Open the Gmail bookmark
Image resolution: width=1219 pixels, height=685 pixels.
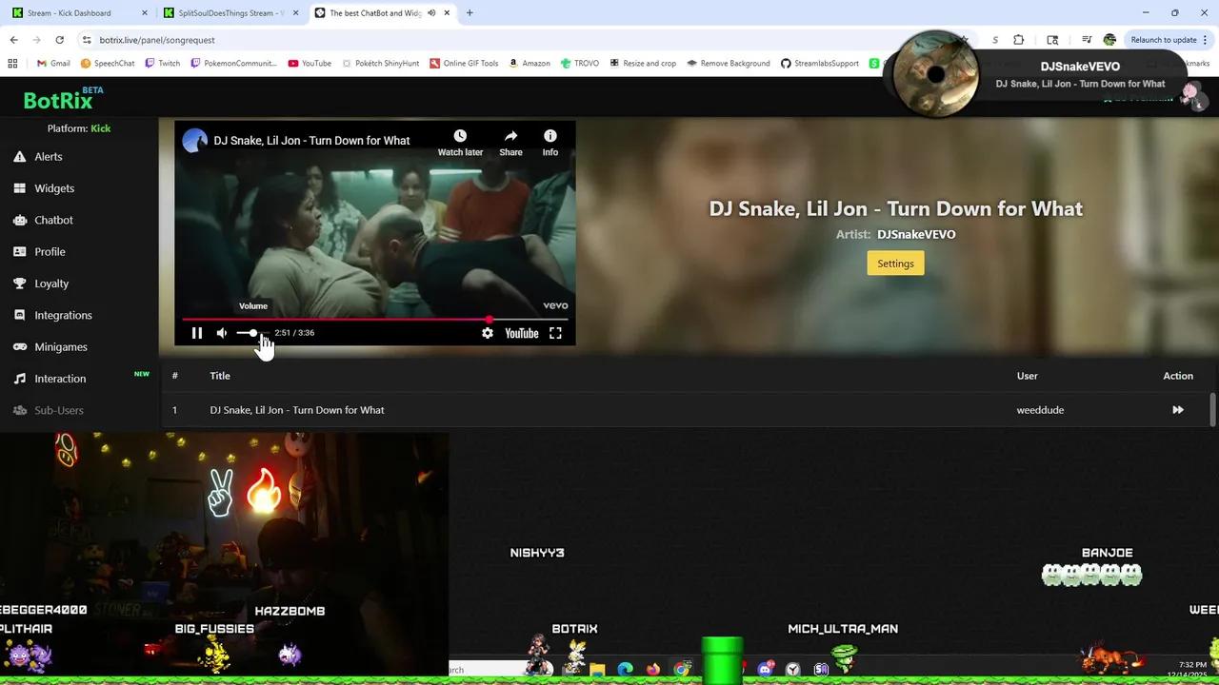53,64
